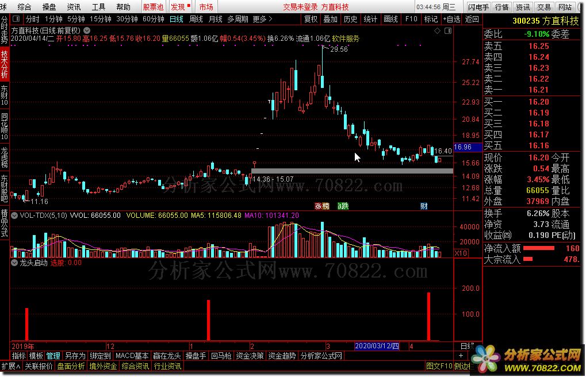Open the 画线 drawing tools
Viewport: 586px width, 377px height.
tap(390, 19)
